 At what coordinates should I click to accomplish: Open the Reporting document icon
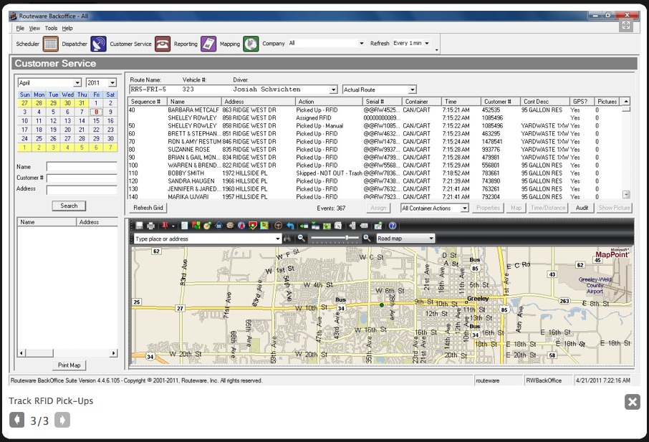click(208, 44)
